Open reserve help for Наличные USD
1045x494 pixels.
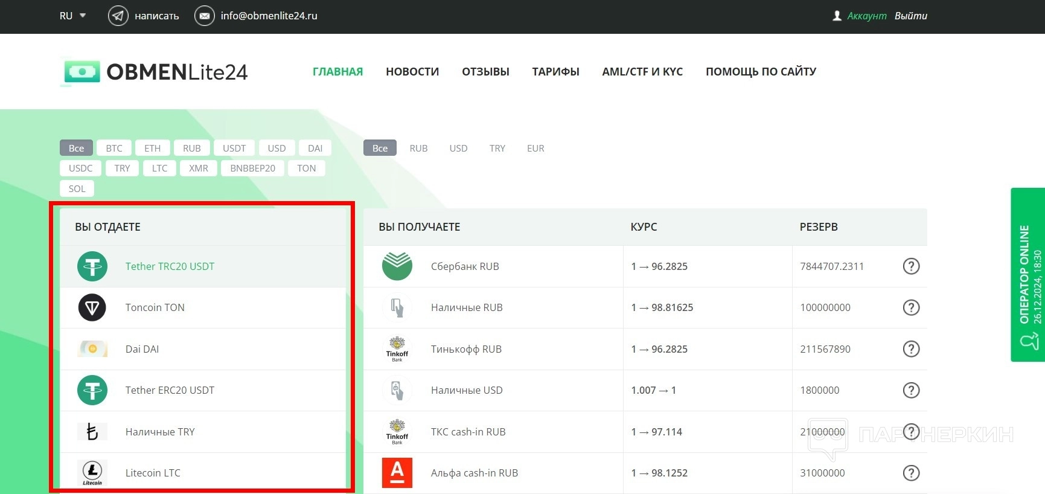[x=911, y=390]
